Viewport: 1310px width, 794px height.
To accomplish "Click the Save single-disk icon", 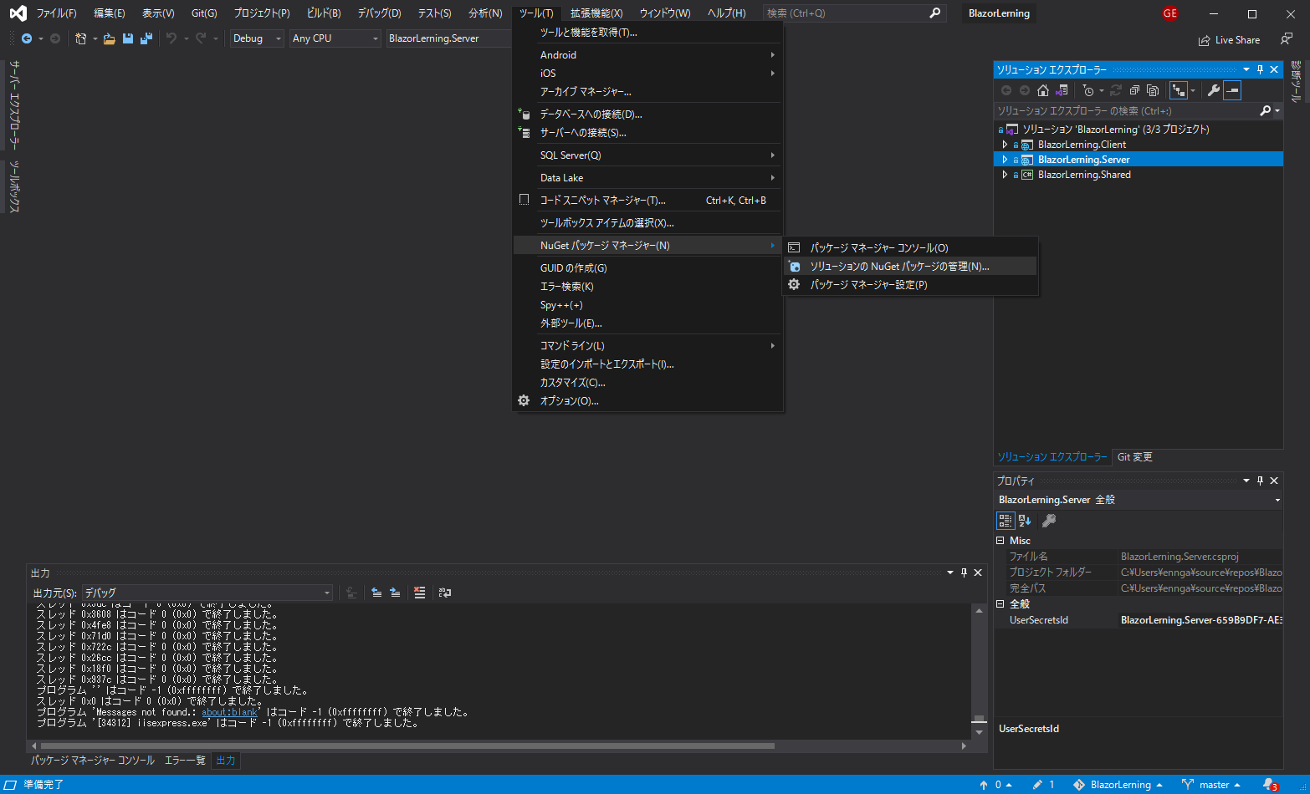I will pyautogui.click(x=128, y=38).
